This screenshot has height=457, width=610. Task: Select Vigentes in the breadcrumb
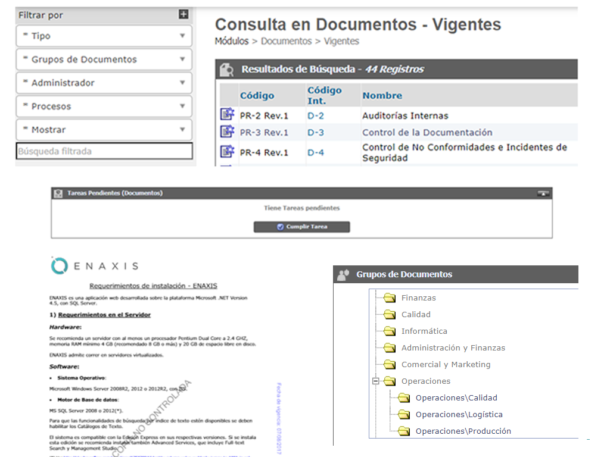tap(341, 41)
